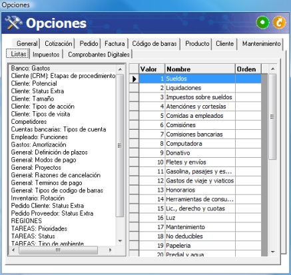Select 'Cliente: Potencial' in the list

(x=34, y=83)
